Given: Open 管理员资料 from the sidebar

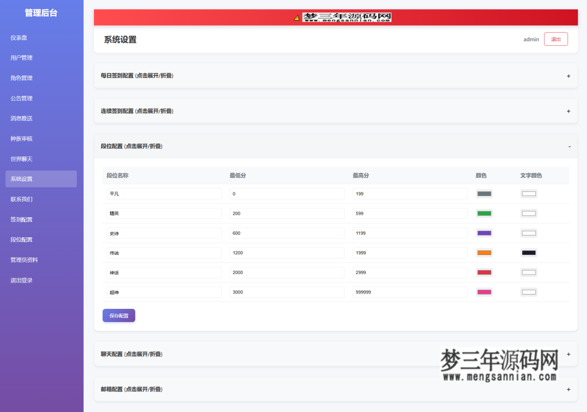Looking at the screenshot, I should click(26, 260).
